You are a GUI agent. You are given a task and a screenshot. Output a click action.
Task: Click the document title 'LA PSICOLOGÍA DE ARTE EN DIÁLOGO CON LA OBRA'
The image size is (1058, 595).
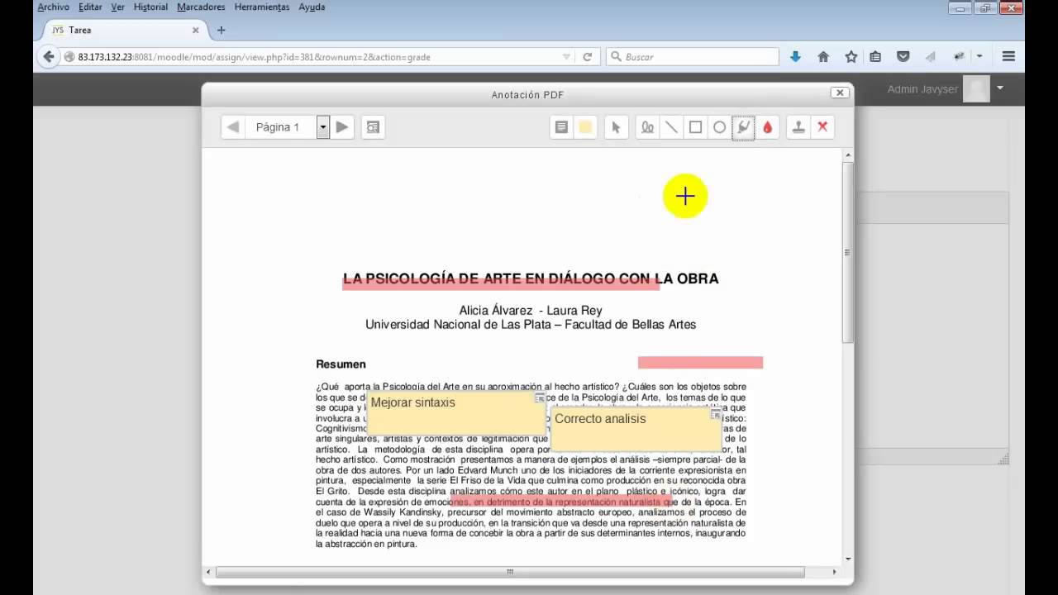point(531,278)
